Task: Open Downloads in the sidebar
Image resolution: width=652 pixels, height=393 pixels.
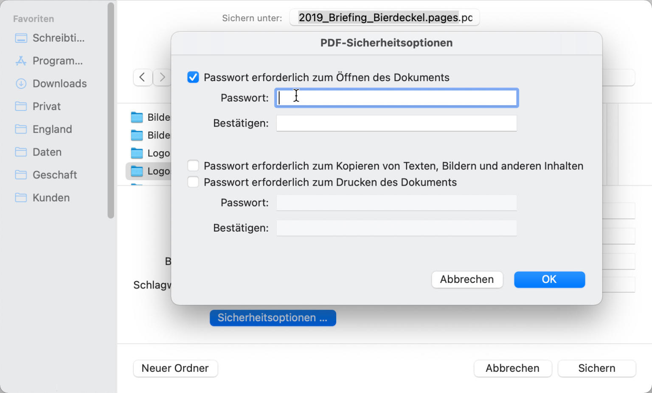Action: point(51,84)
